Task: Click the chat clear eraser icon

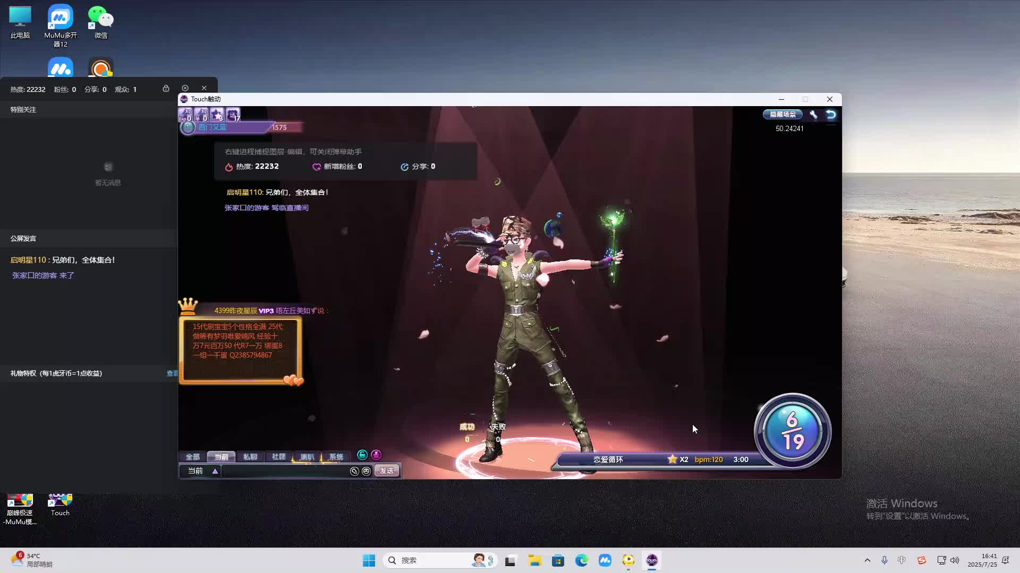Action: click(x=354, y=471)
